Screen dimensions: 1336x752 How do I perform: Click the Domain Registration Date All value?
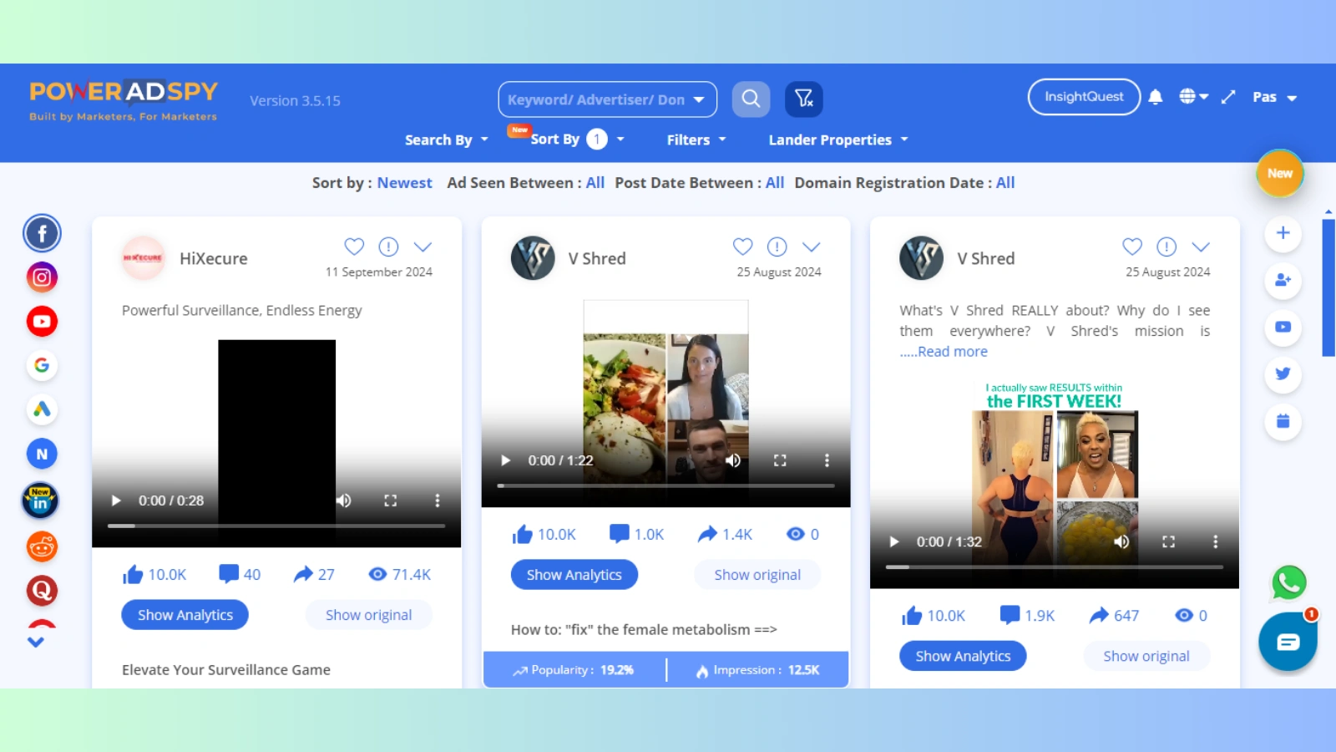(1005, 183)
